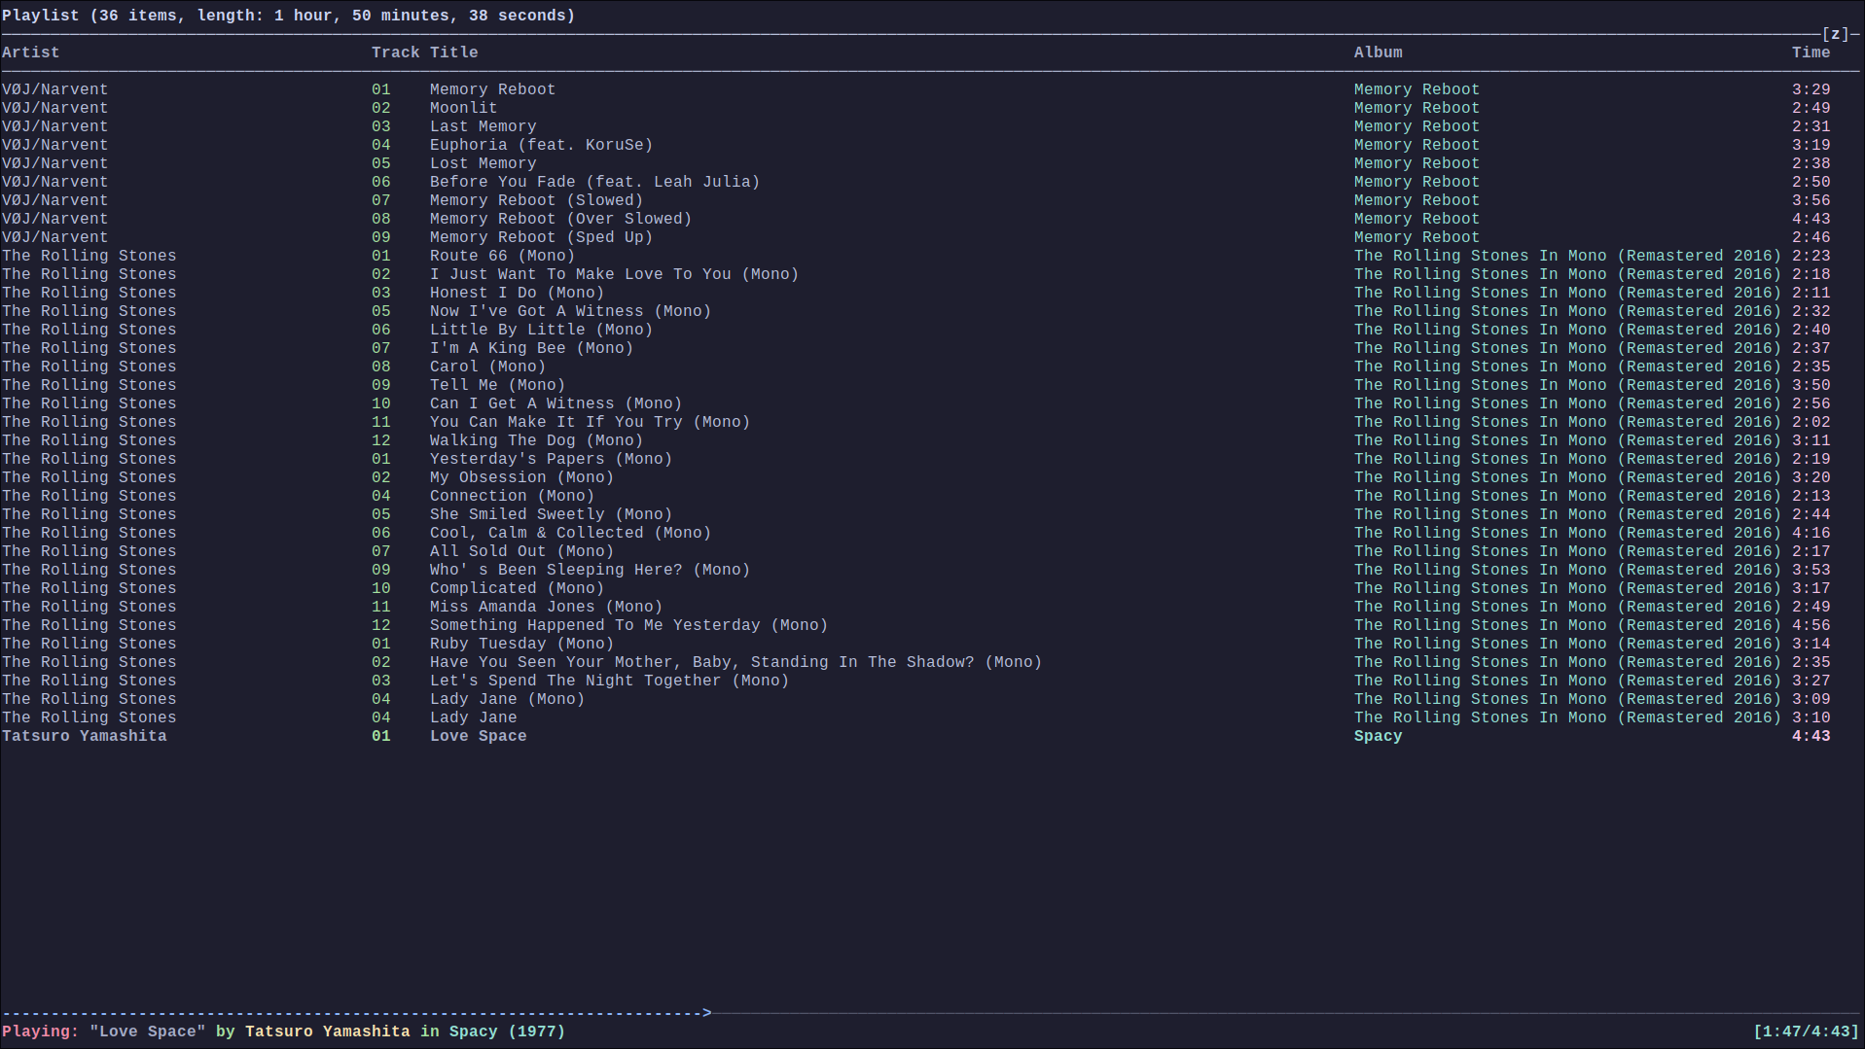Click the time 3:53 cell

click(x=1811, y=570)
